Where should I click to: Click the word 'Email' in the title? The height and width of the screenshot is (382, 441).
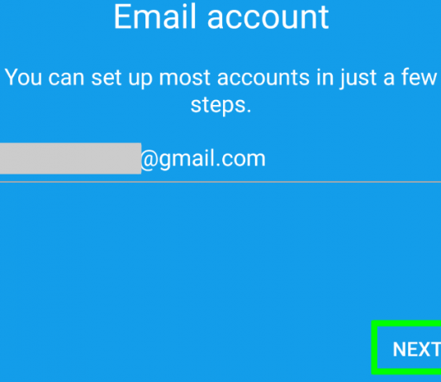click(x=154, y=17)
